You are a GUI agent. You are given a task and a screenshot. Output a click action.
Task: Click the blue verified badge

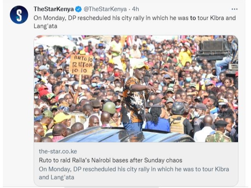(x=79, y=9)
